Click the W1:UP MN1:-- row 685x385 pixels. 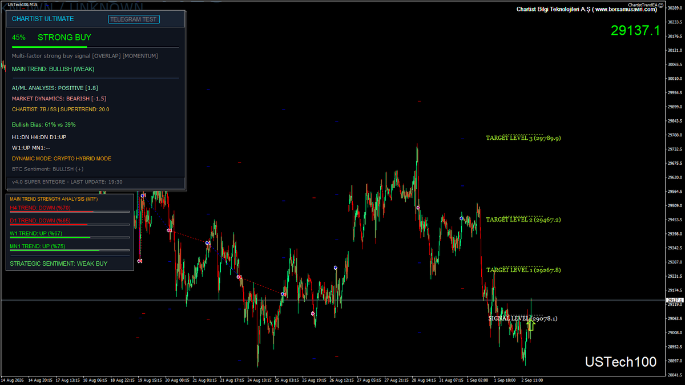pos(31,148)
